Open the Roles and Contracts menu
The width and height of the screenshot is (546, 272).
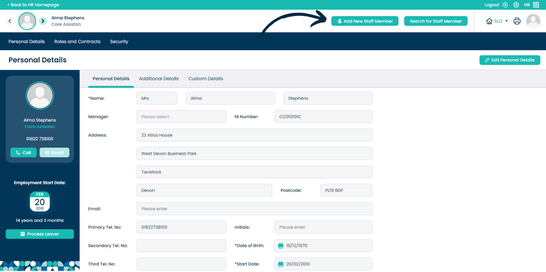77,41
